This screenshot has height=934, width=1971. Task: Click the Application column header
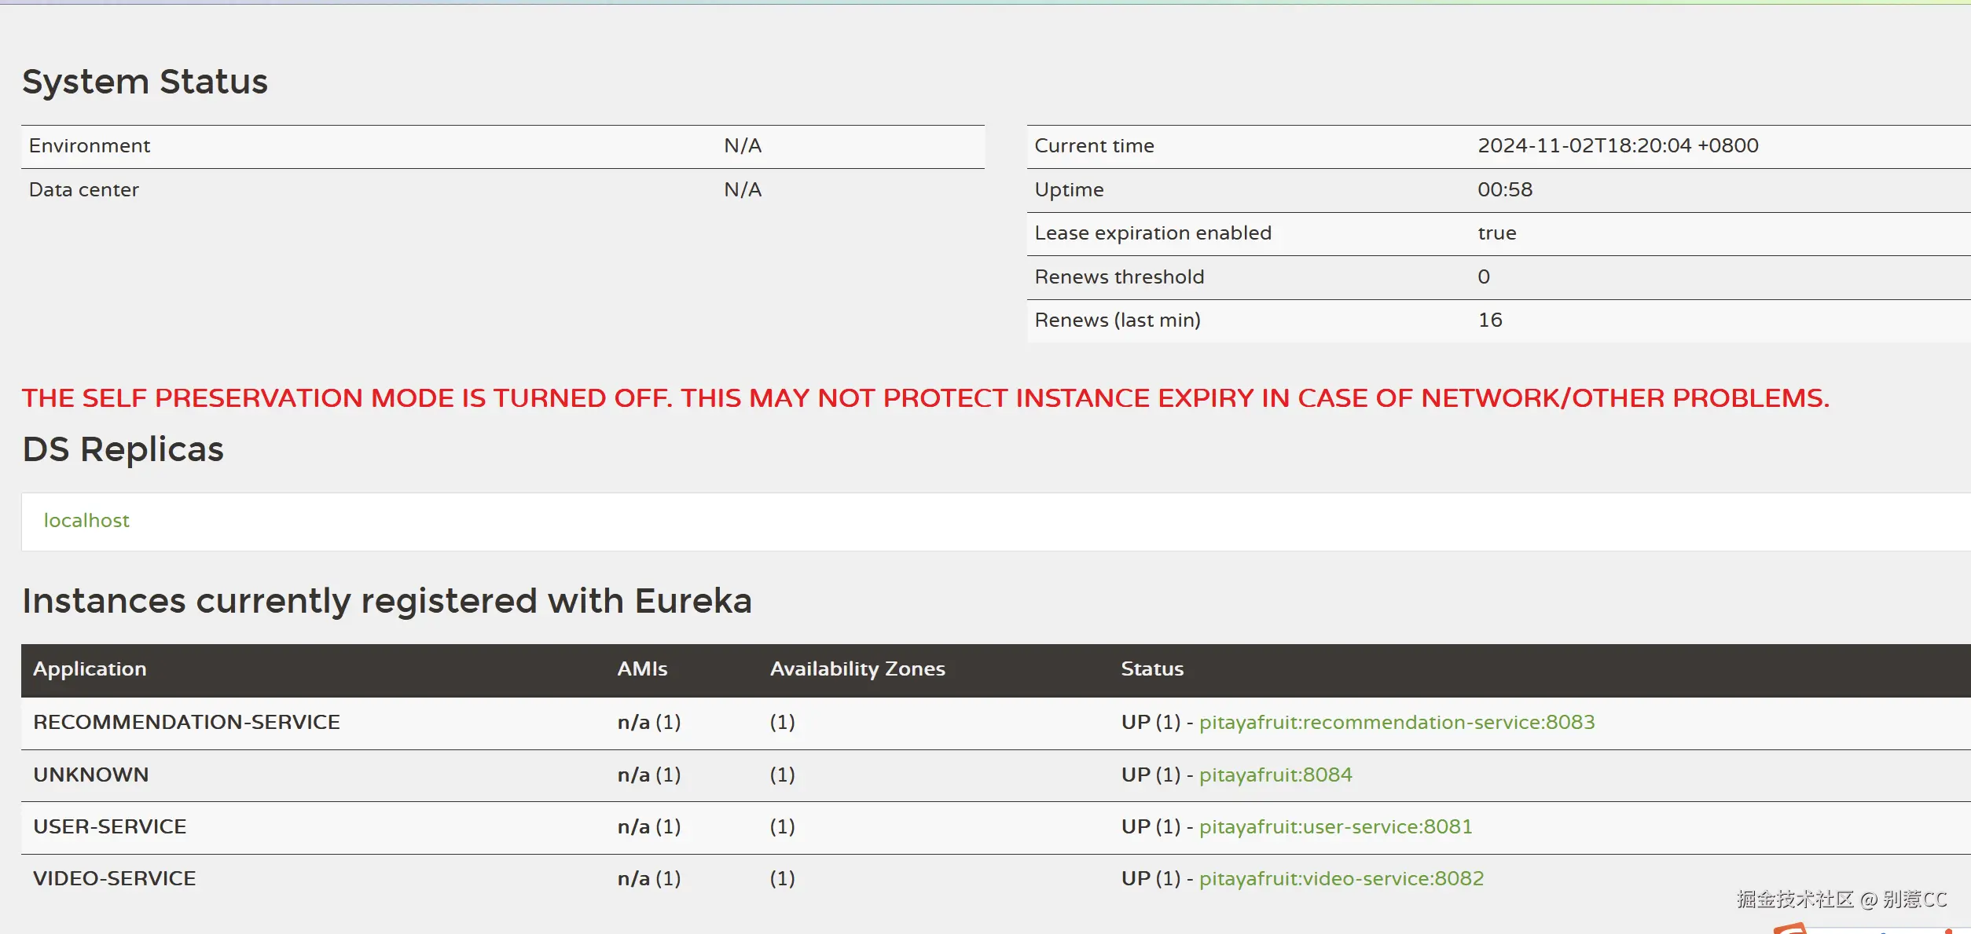(90, 669)
